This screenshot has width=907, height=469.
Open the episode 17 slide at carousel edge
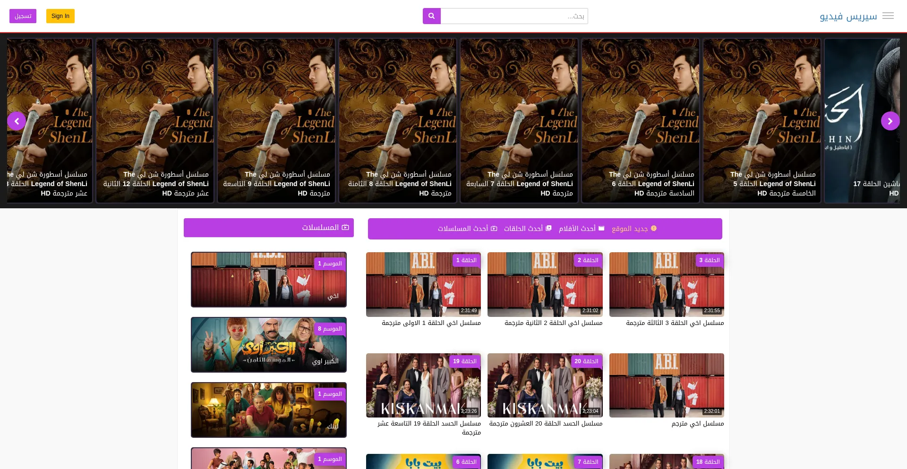862,121
